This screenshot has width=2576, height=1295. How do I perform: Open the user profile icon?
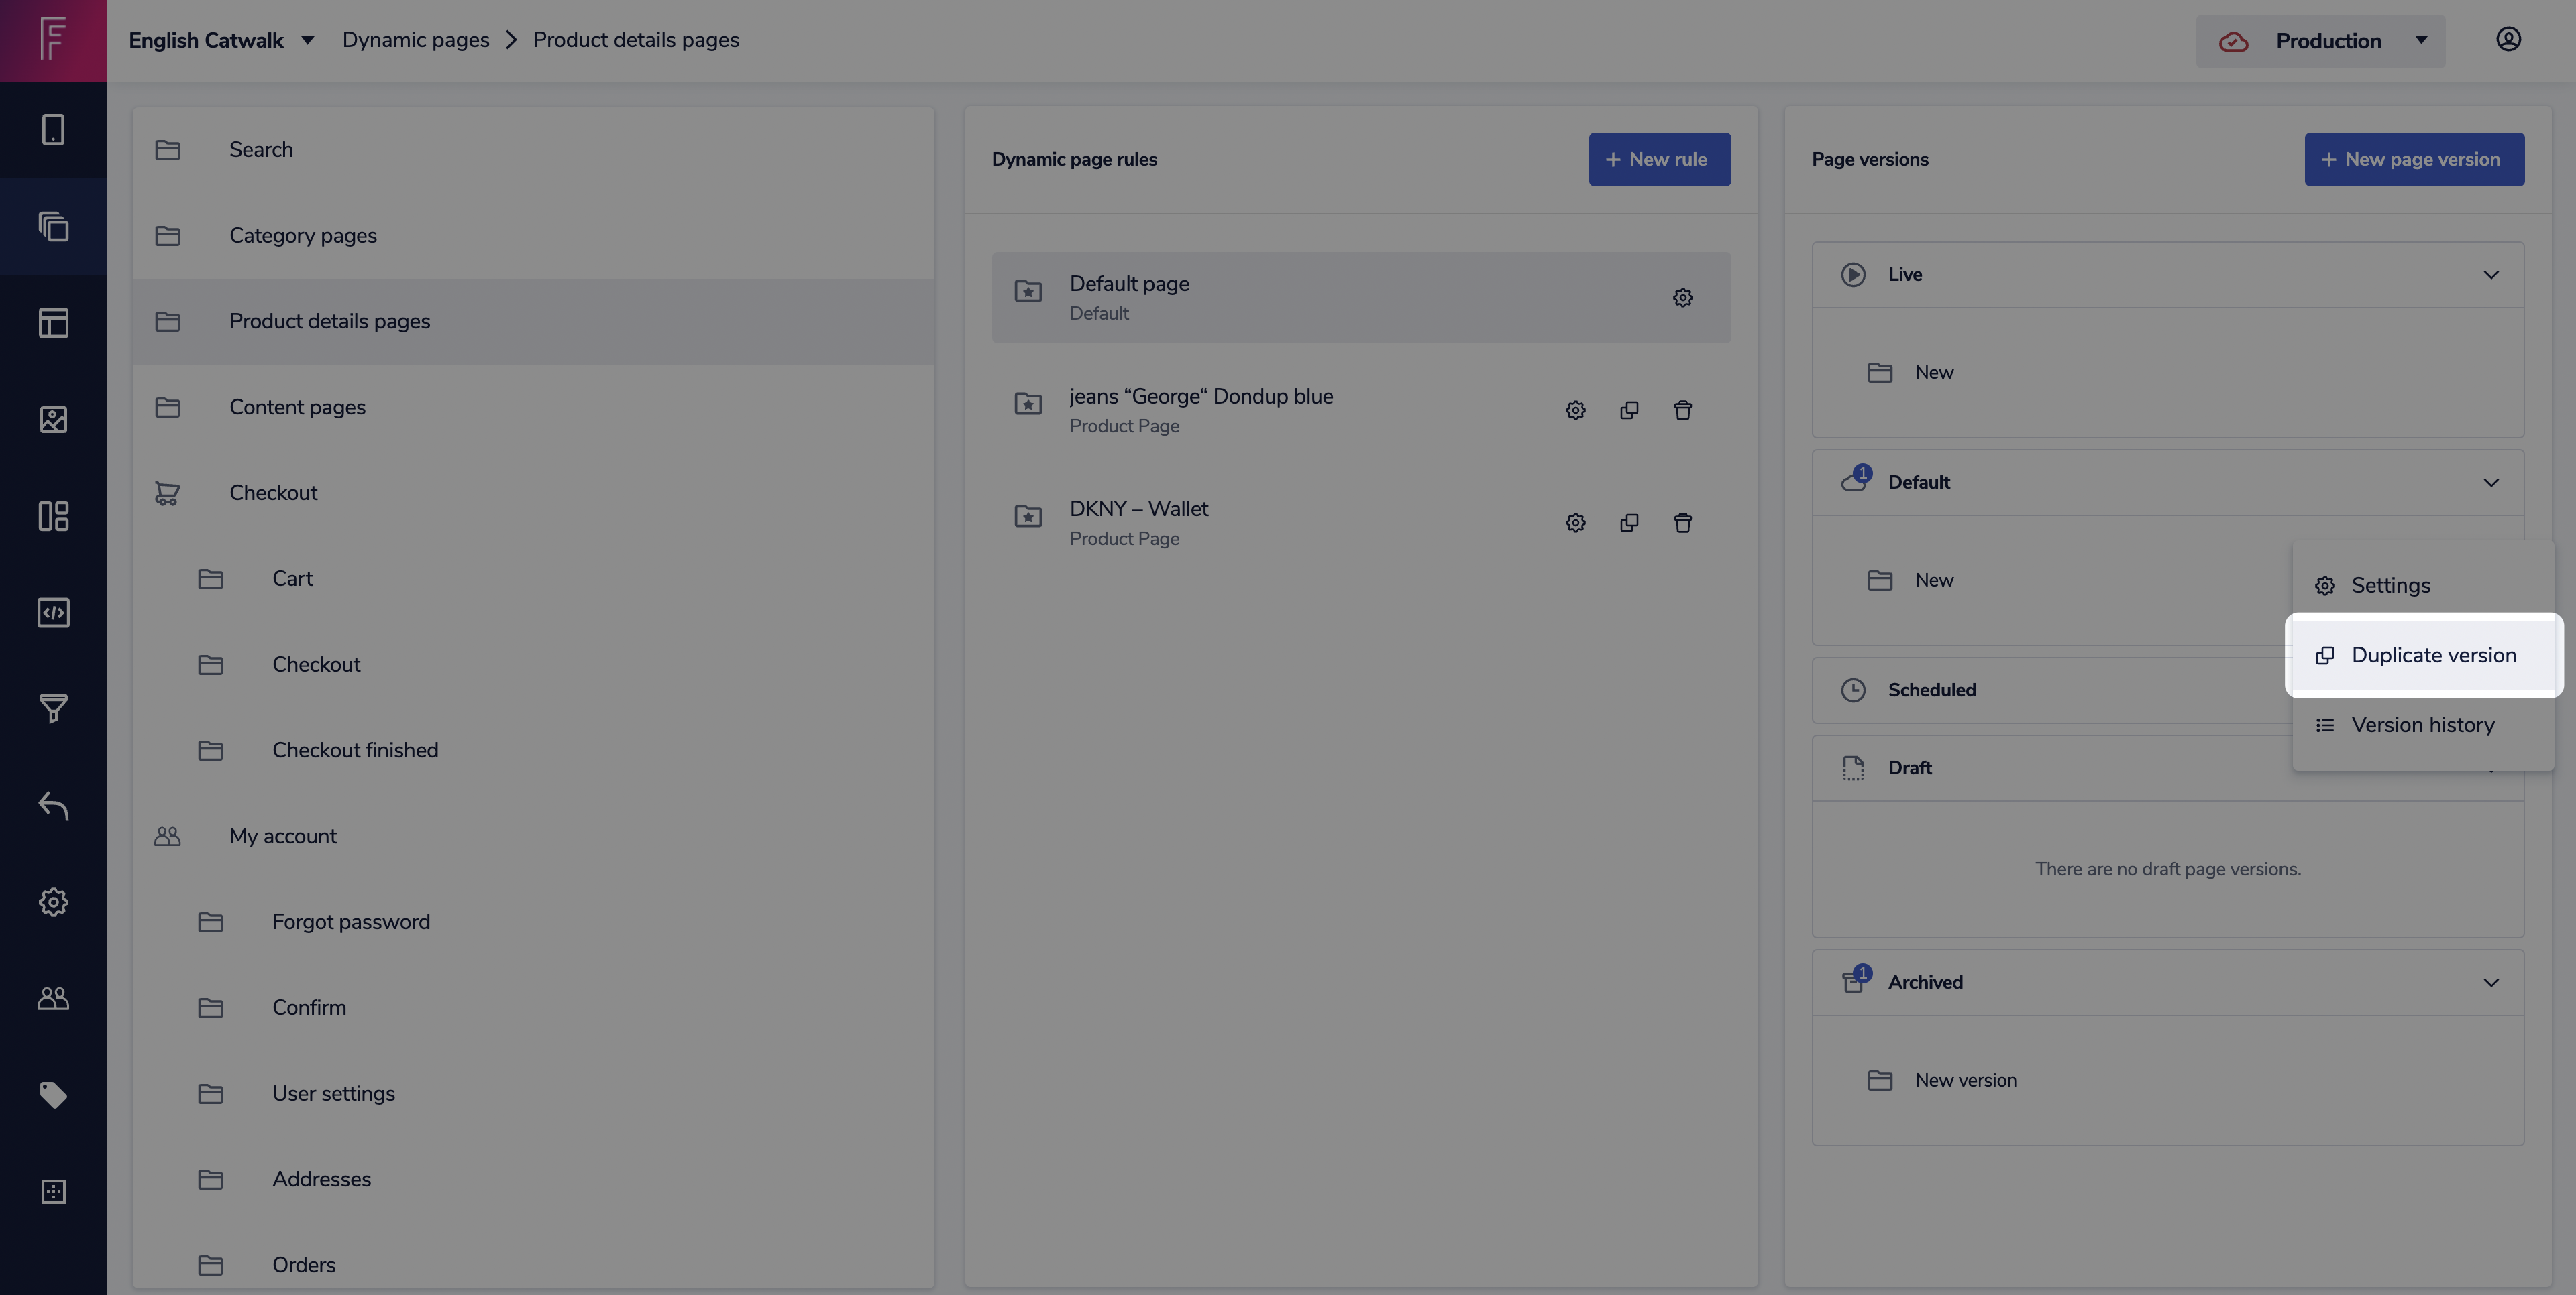2508,40
